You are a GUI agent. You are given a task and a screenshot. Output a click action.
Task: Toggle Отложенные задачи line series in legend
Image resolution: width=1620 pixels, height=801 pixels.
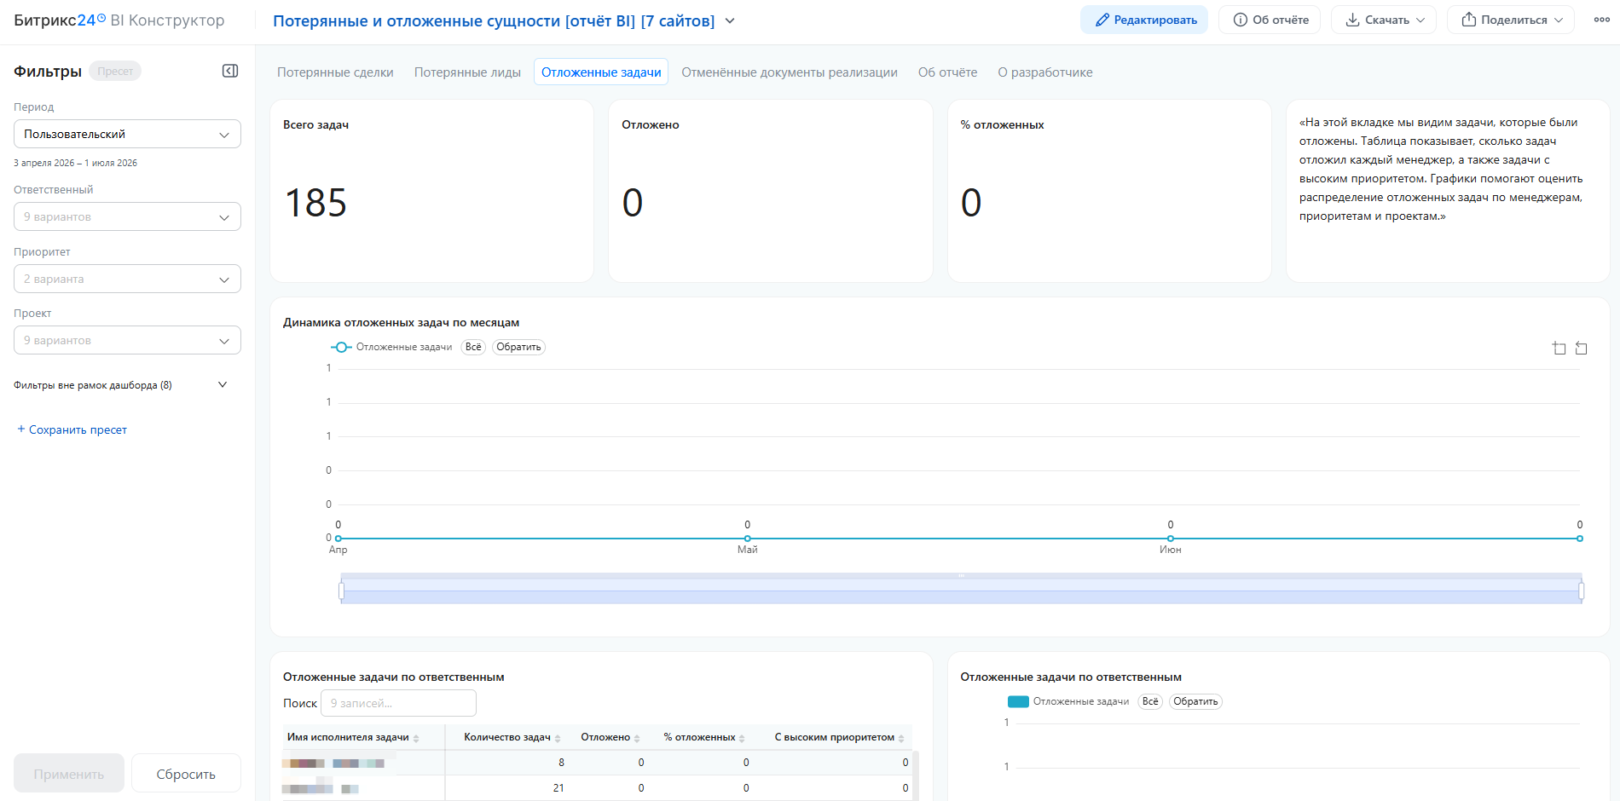[x=391, y=347]
